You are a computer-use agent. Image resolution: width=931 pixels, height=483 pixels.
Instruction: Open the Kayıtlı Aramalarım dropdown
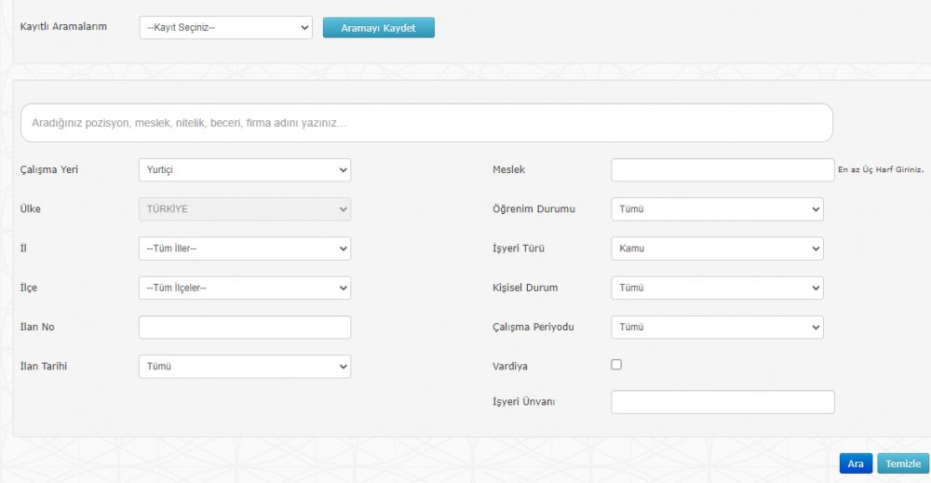point(225,28)
